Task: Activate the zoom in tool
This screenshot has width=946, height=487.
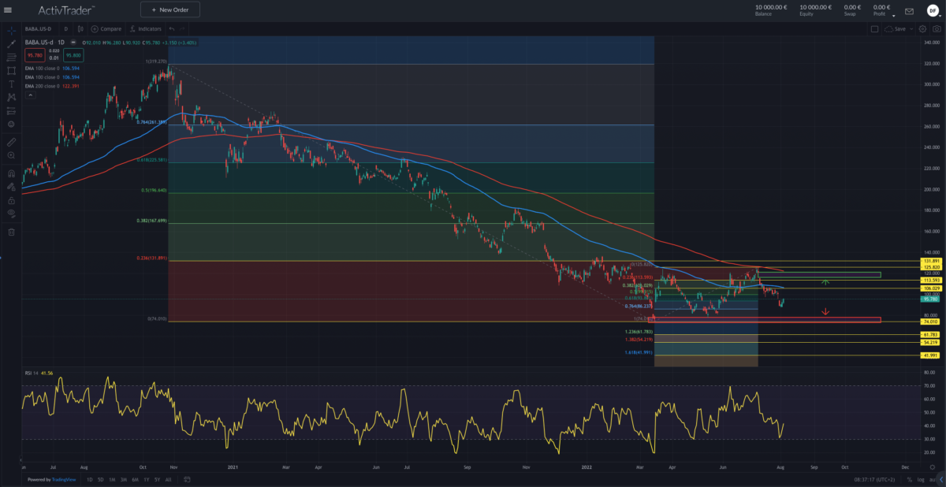Action: coord(12,155)
